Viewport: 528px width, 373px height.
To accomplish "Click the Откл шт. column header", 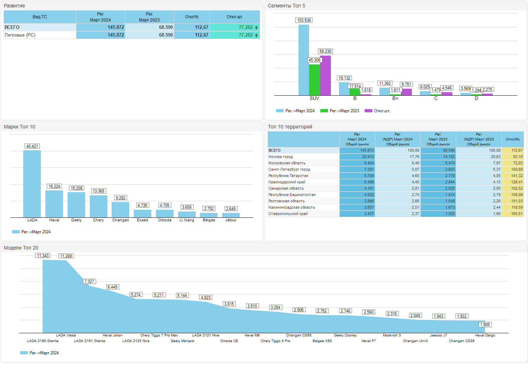I will [234, 17].
